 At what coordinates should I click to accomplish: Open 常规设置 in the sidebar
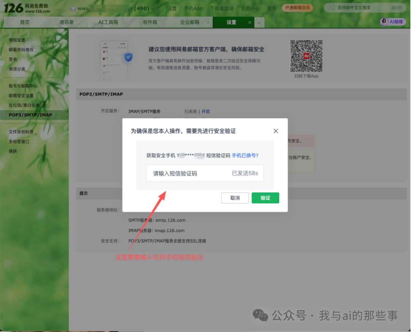(x=17, y=40)
